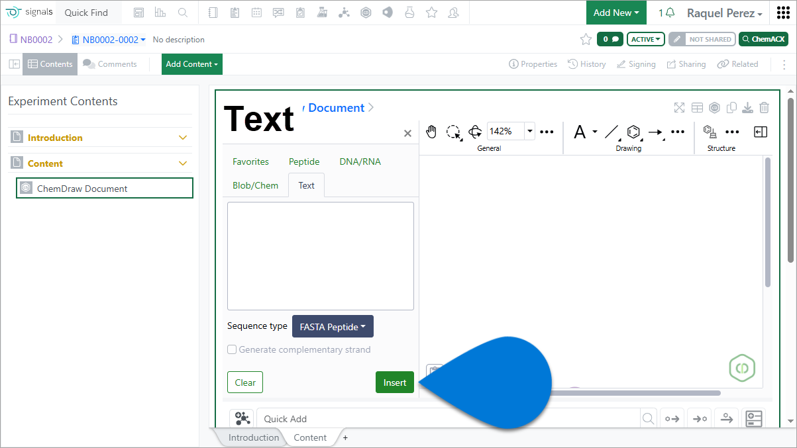Image resolution: width=797 pixels, height=448 pixels.
Task: Toggle the left sidebar panel icon
Action: tap(14, 64)
